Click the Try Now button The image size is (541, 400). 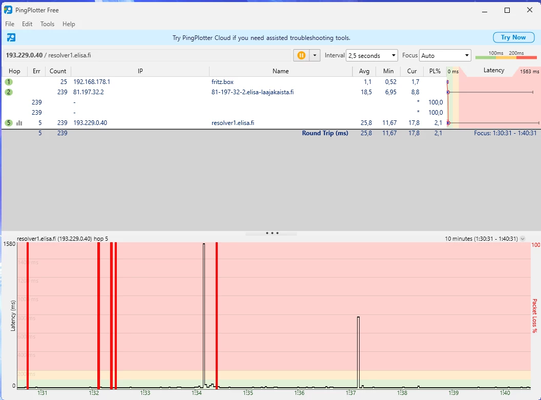(x=513, y=37)
